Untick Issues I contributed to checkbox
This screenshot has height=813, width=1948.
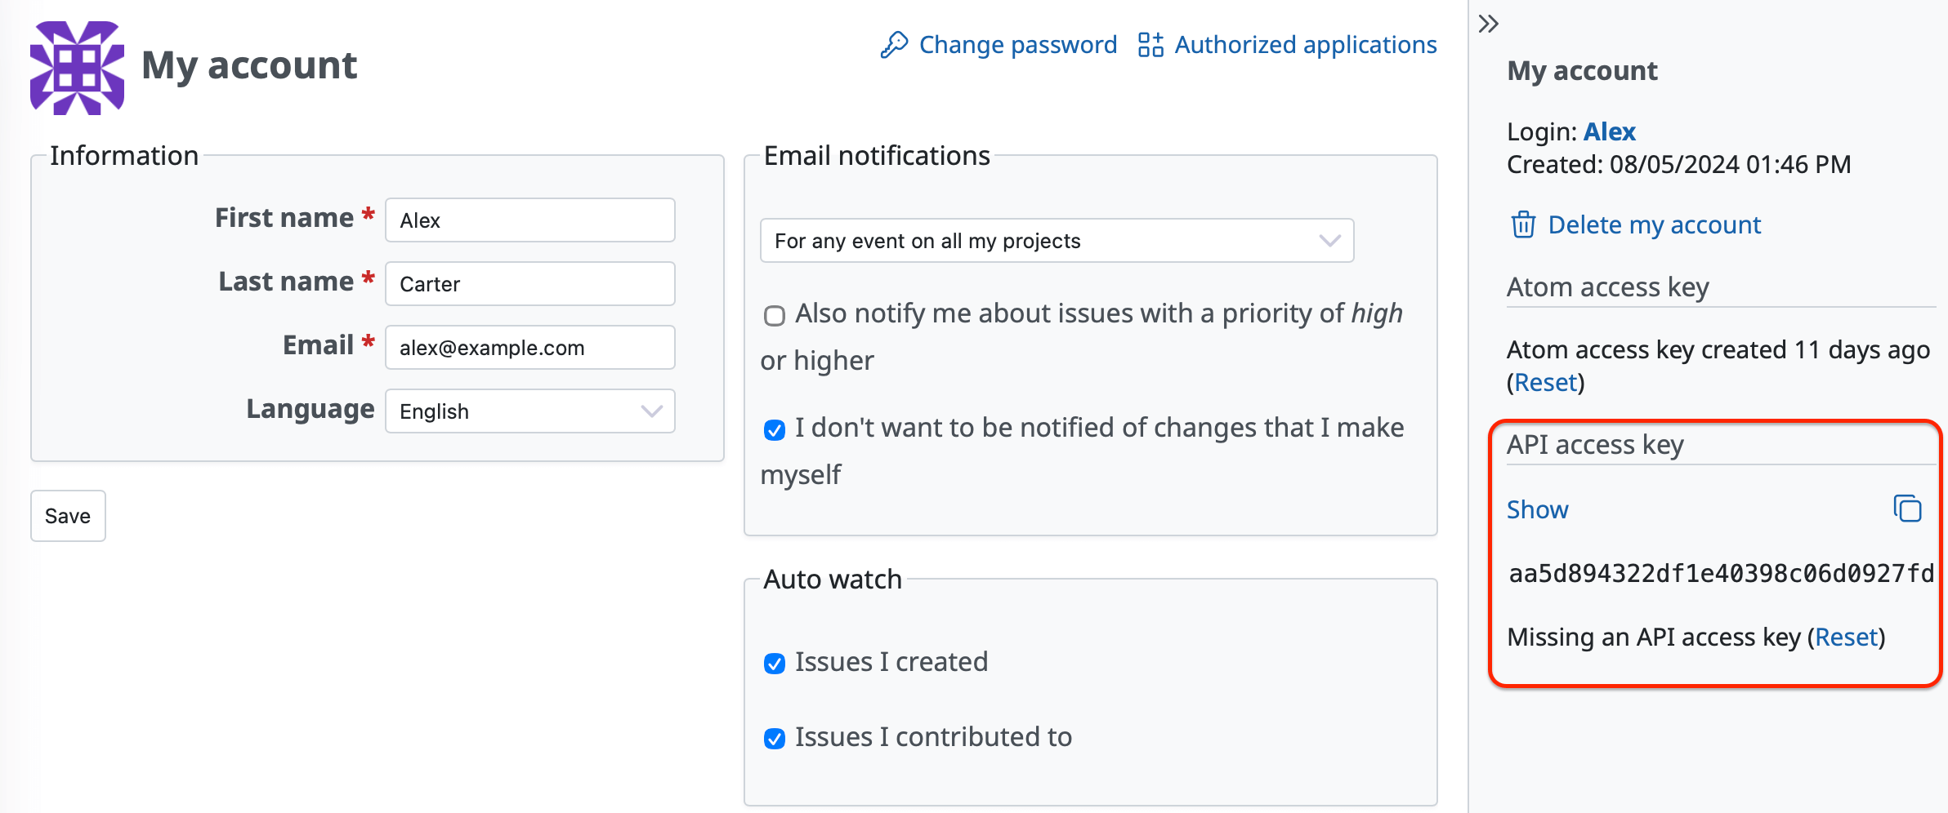click(775, 739)
